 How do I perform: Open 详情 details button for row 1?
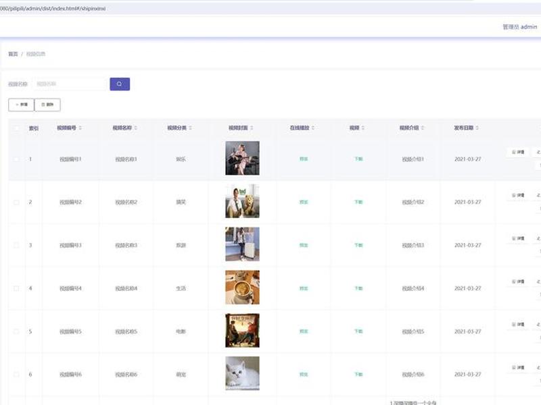(x=518, y=152)
